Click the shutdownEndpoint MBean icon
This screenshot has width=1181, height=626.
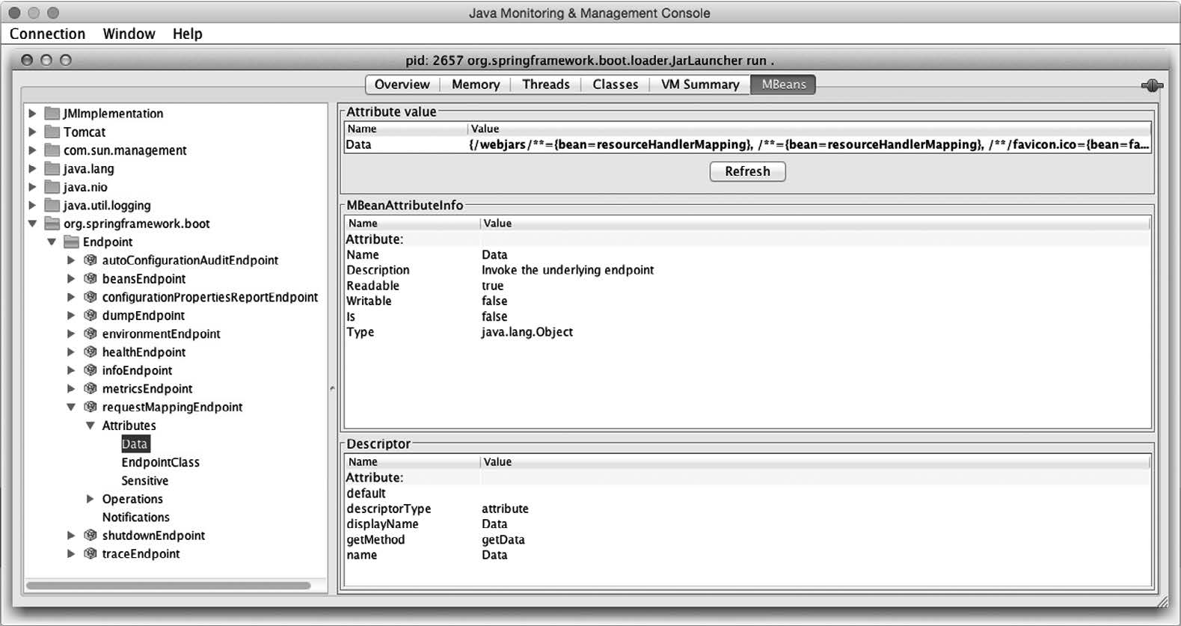90,536
